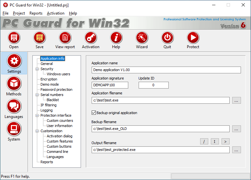Click in the Application signature field

tap(110, 85)
